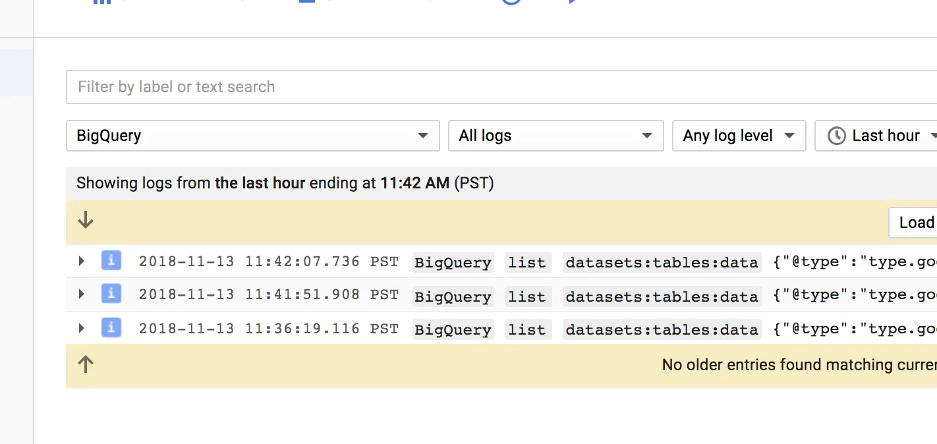The image size is (937, 444).
Task: Click the BigQuery tag on the 11:42:07.736 entry
Action: (x=453, y=262)
